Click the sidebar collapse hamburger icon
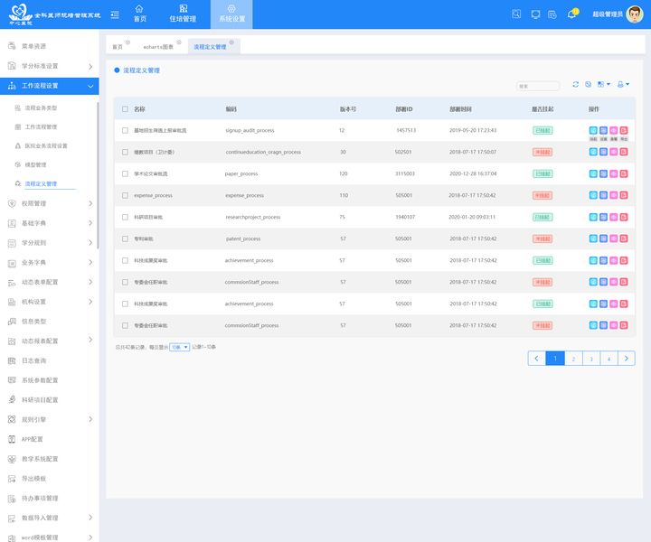The height and width of the screenshot is (542, 651). click(115, 15)
